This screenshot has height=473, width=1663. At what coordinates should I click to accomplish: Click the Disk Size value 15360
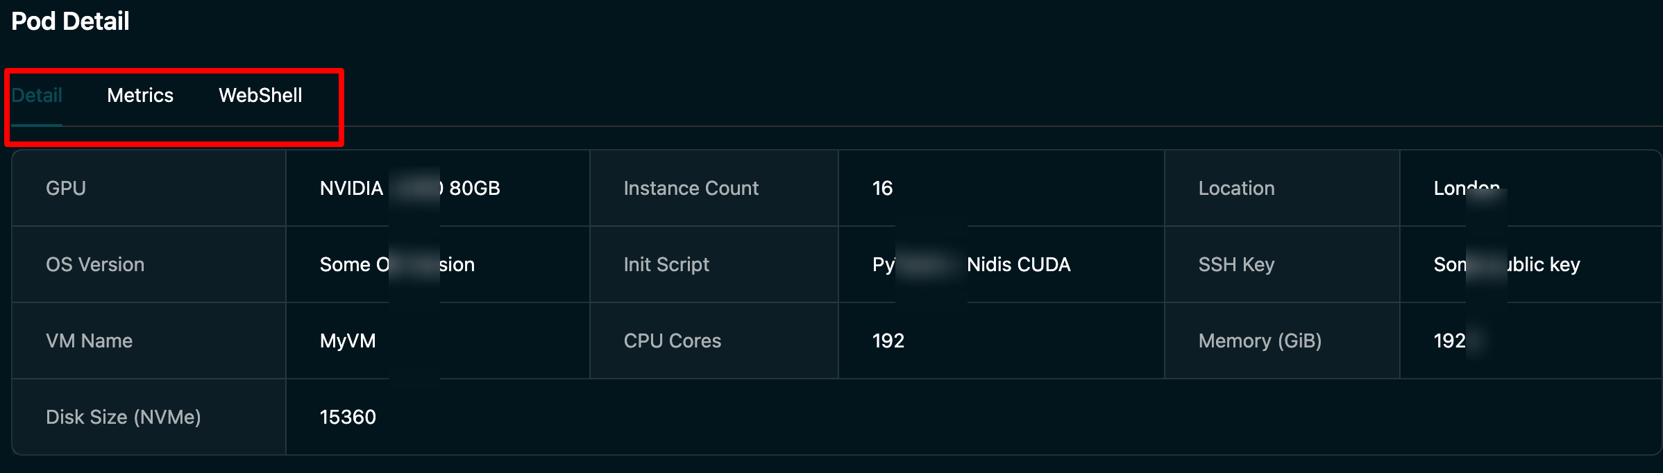[347, 417]
